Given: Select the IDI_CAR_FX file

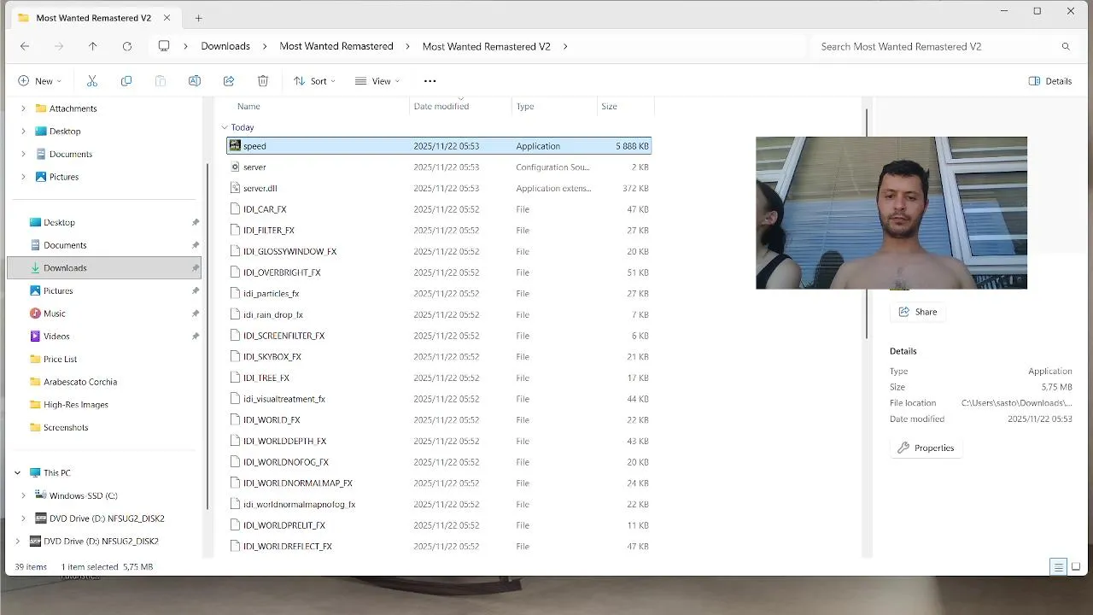Looking at the screenshot, I should pyautogui.click(x=439, y=209).
